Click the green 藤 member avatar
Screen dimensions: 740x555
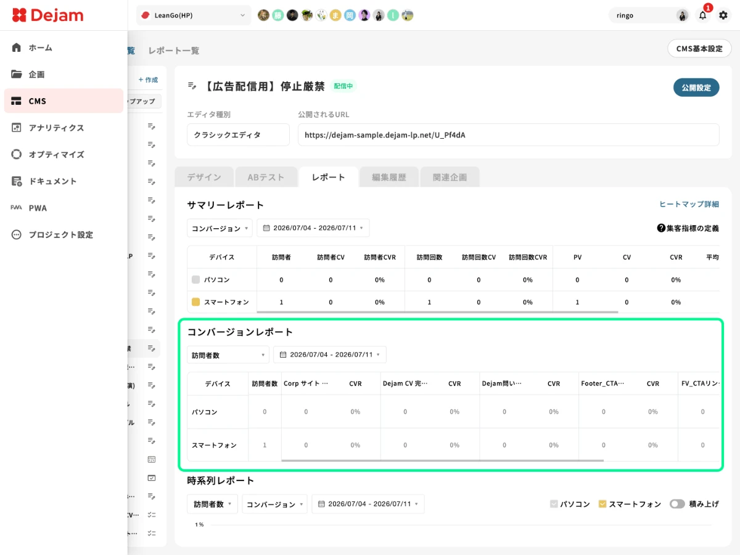click(x=277, y=15)
